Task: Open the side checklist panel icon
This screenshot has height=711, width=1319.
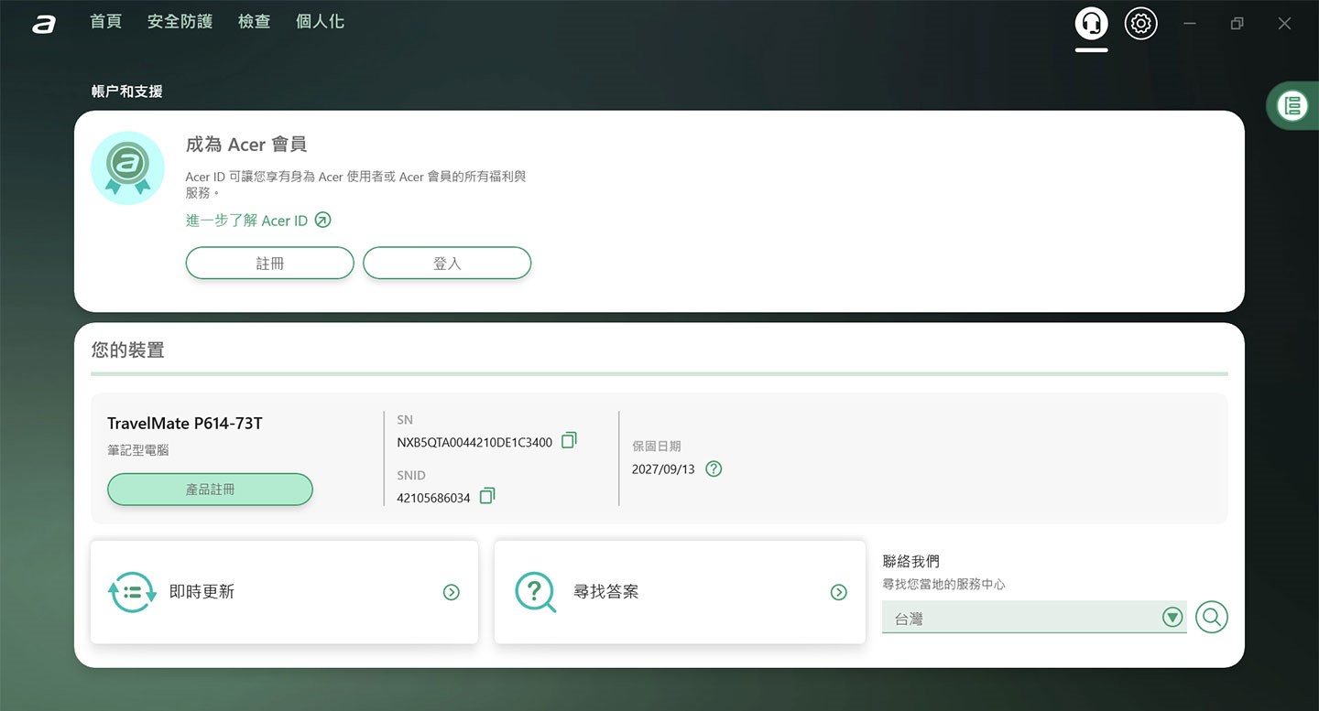Action: (1292, 105)
